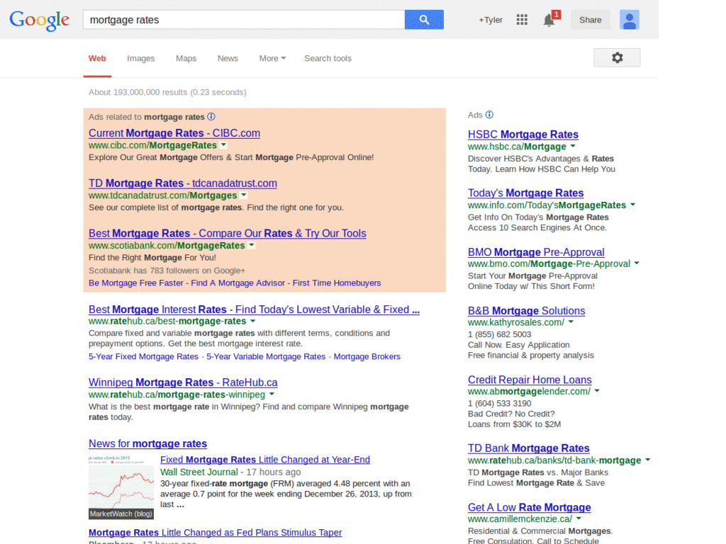Image resolution: width=726 pixels, height=544 pixels.
Task: Click info icon beside 'Ads related to mortgage rates'
Action: click(211, 117)
